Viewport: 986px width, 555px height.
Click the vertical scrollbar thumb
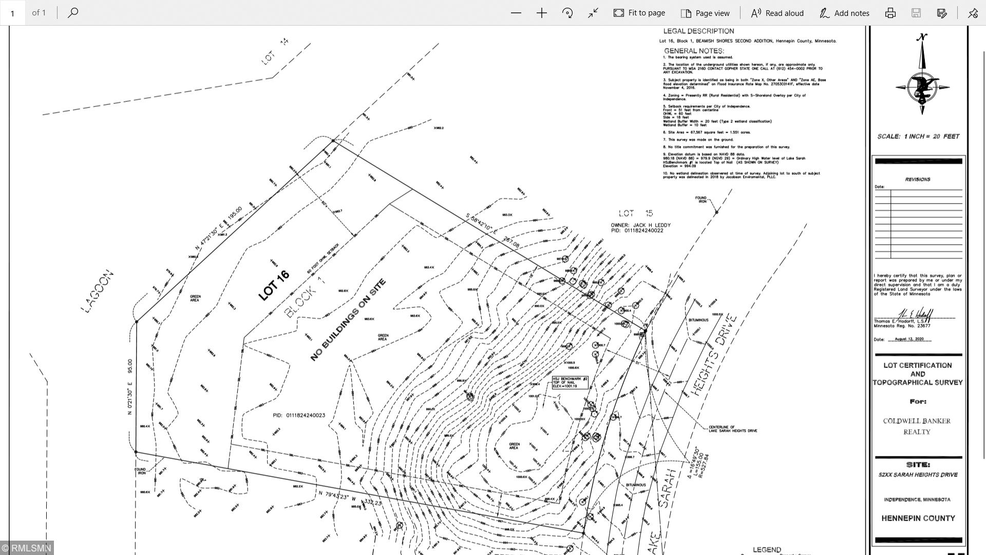[x=983, y=254]
